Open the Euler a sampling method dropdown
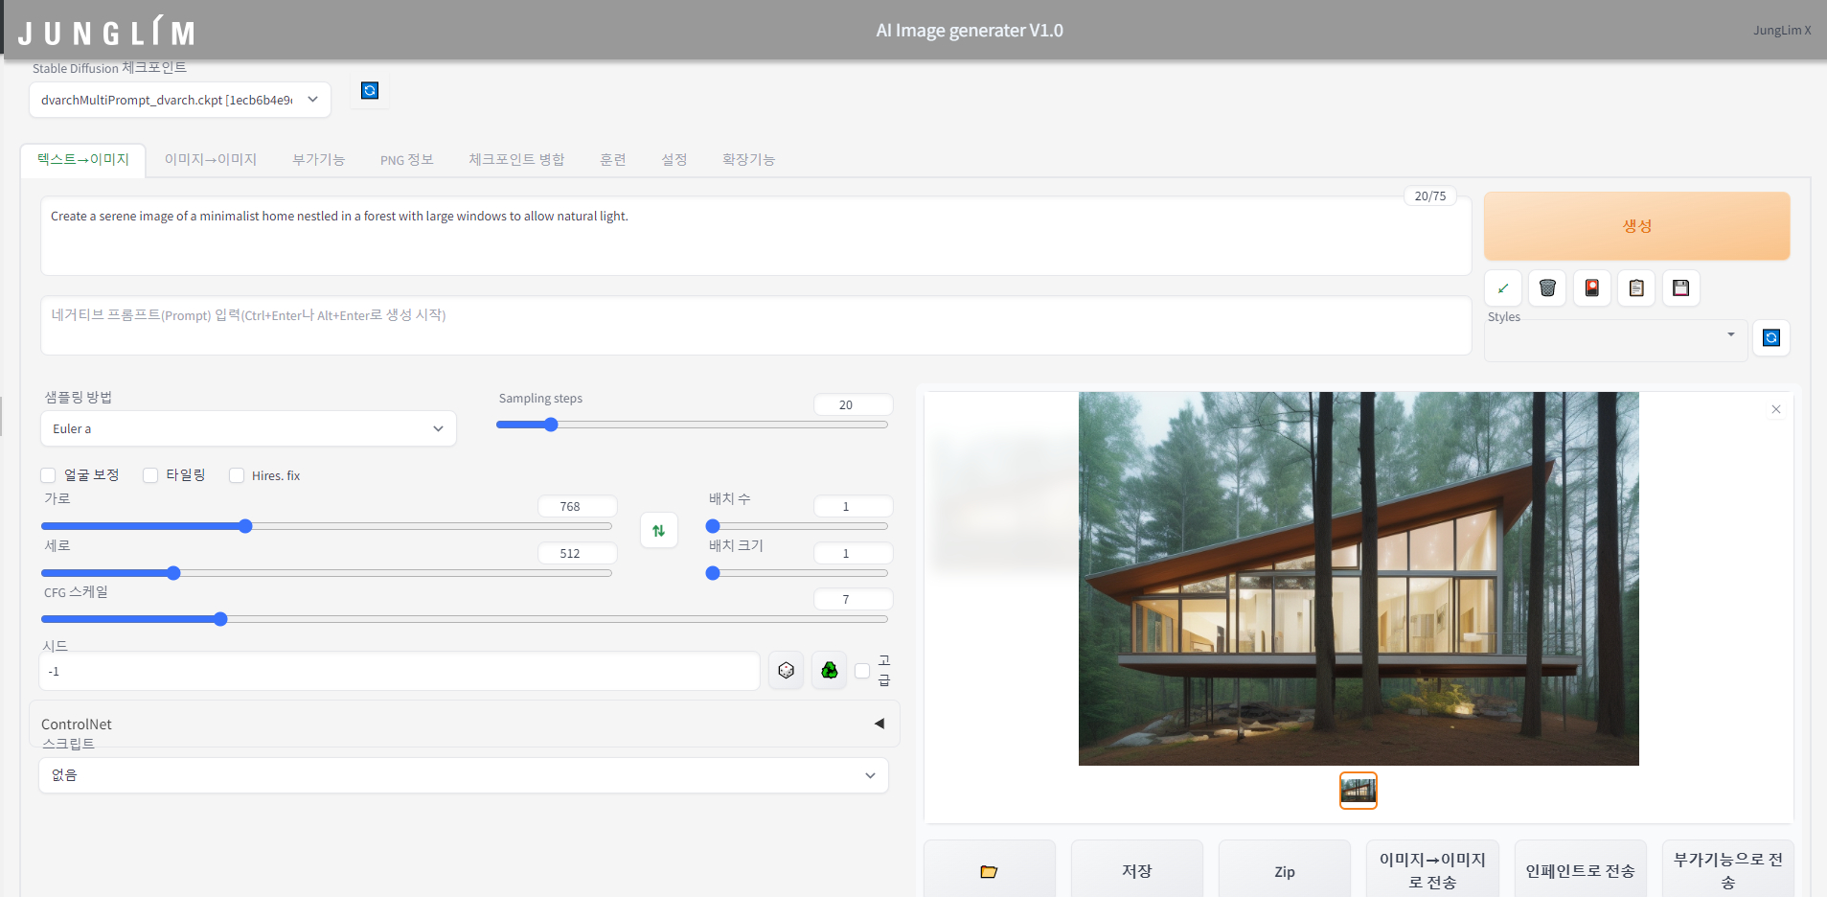The height and width of the screenshot is (897, 1827). [248, 429]
